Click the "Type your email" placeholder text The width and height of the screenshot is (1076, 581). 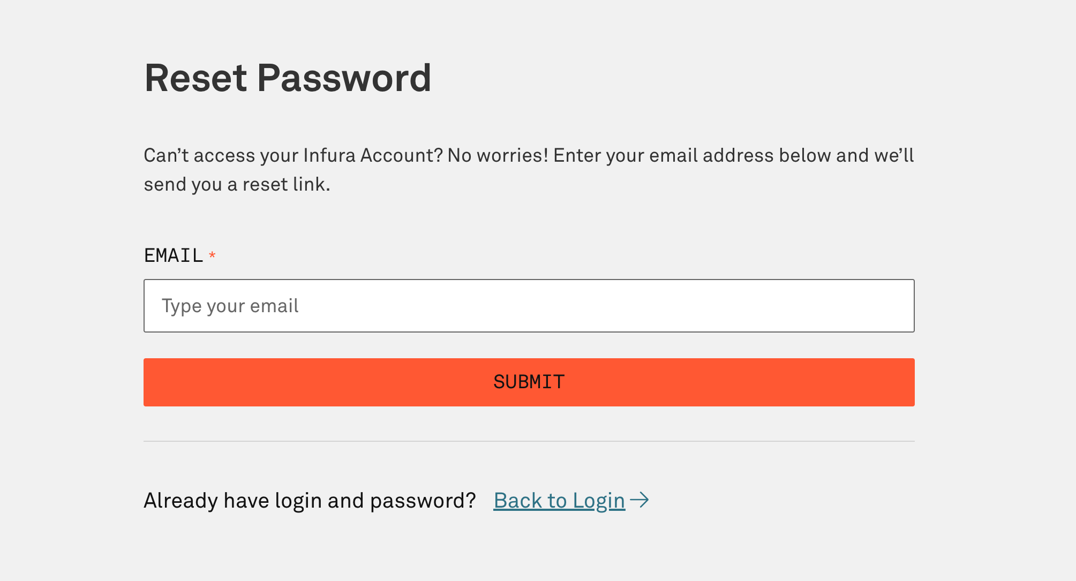click(x=230, y=306)
